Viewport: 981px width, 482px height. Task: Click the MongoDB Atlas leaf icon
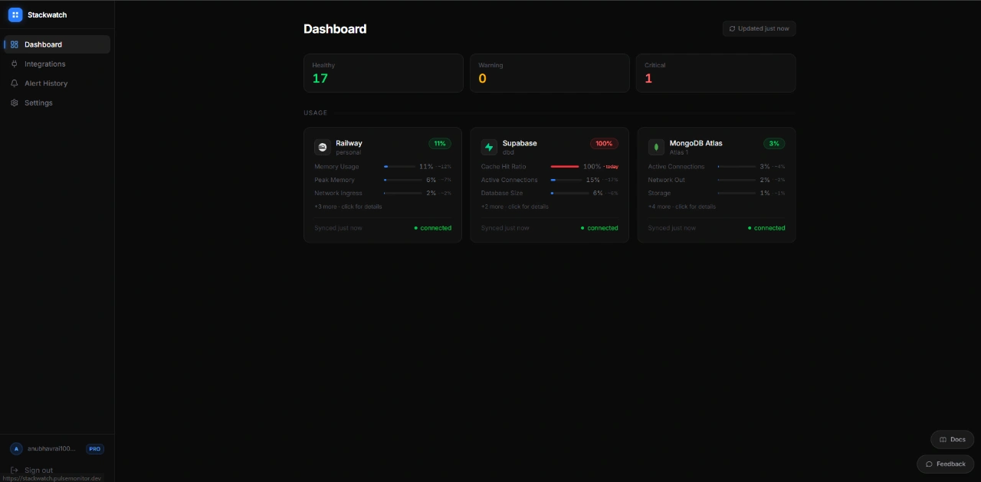click(x=656, y=147)
